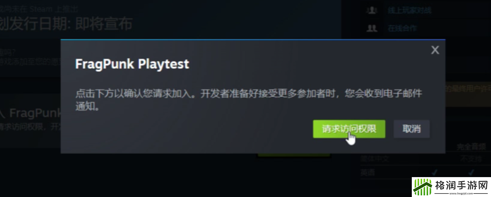This screenshot has height=197, width=491.
Task: Click the FragPunk Playtest dialog title
Action: (132, 64)
